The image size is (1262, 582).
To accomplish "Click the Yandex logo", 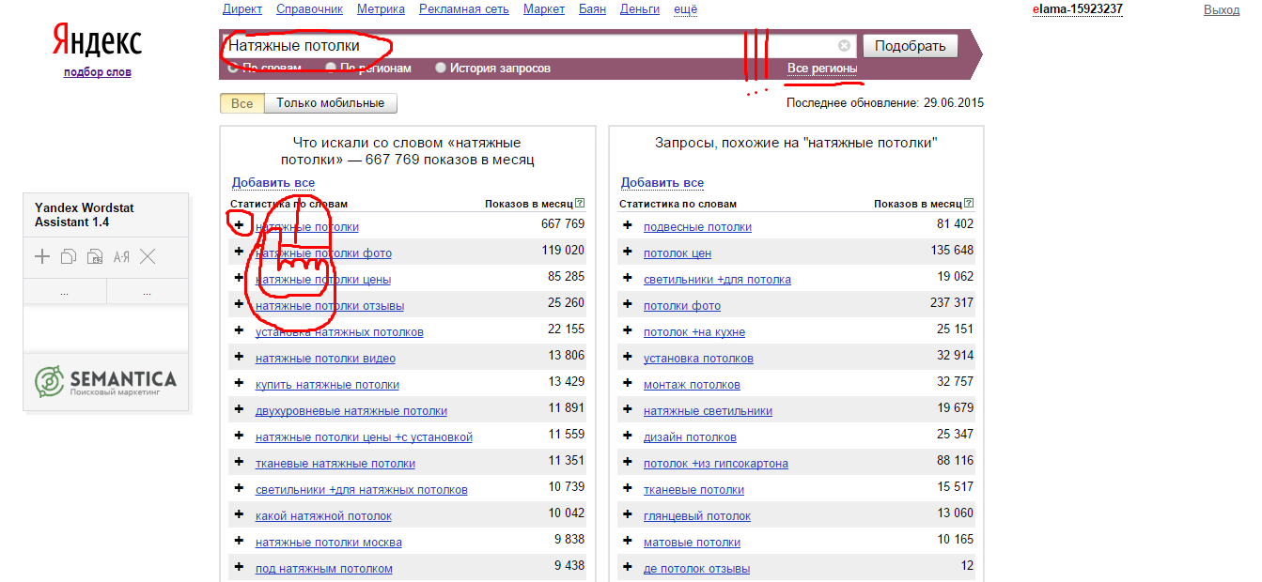I will tap(97, 41).
